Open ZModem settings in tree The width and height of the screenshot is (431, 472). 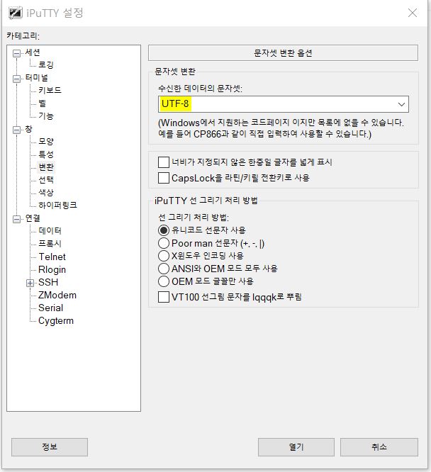pyautogui.click(x=57, y=296)
